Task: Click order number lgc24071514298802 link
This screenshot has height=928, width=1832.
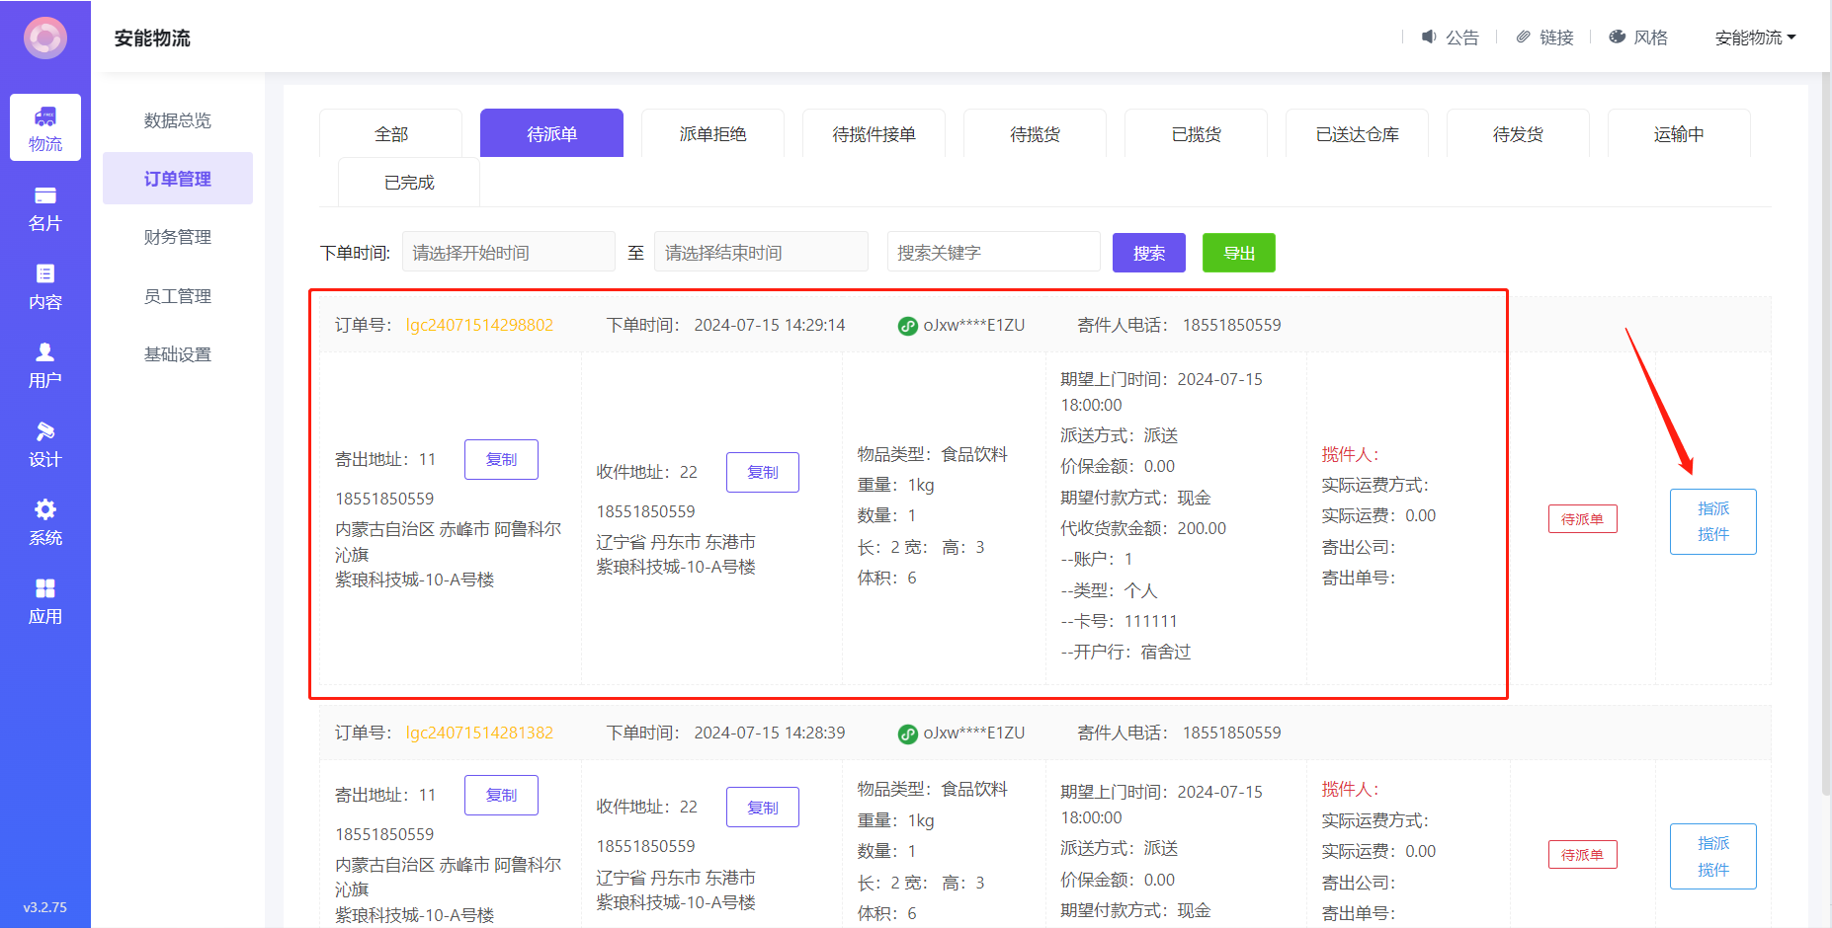Action: pyautogui.click(x=479, y=325)
